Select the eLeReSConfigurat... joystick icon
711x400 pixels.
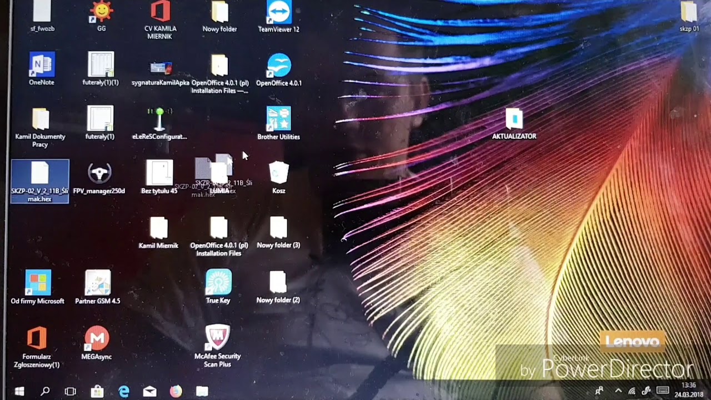point(159,123)
